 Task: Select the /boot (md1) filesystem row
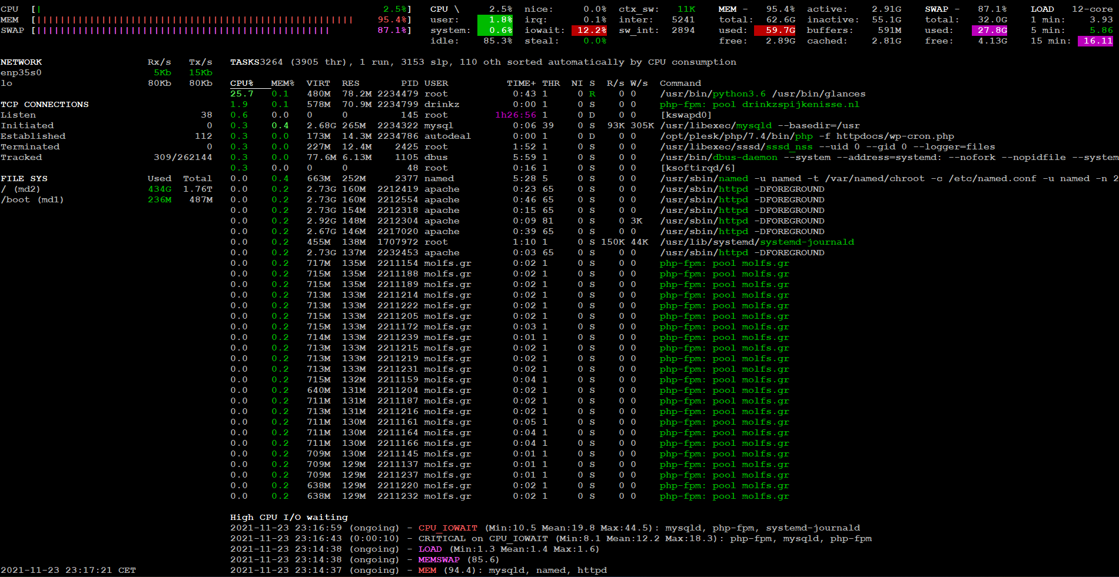[107, 200]
